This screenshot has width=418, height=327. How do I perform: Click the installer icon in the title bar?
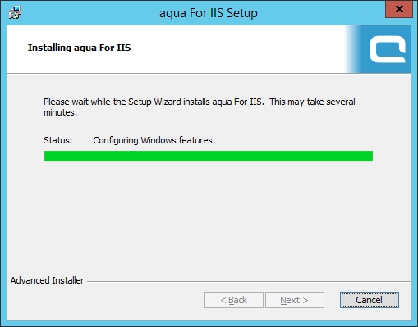point(15,12)
